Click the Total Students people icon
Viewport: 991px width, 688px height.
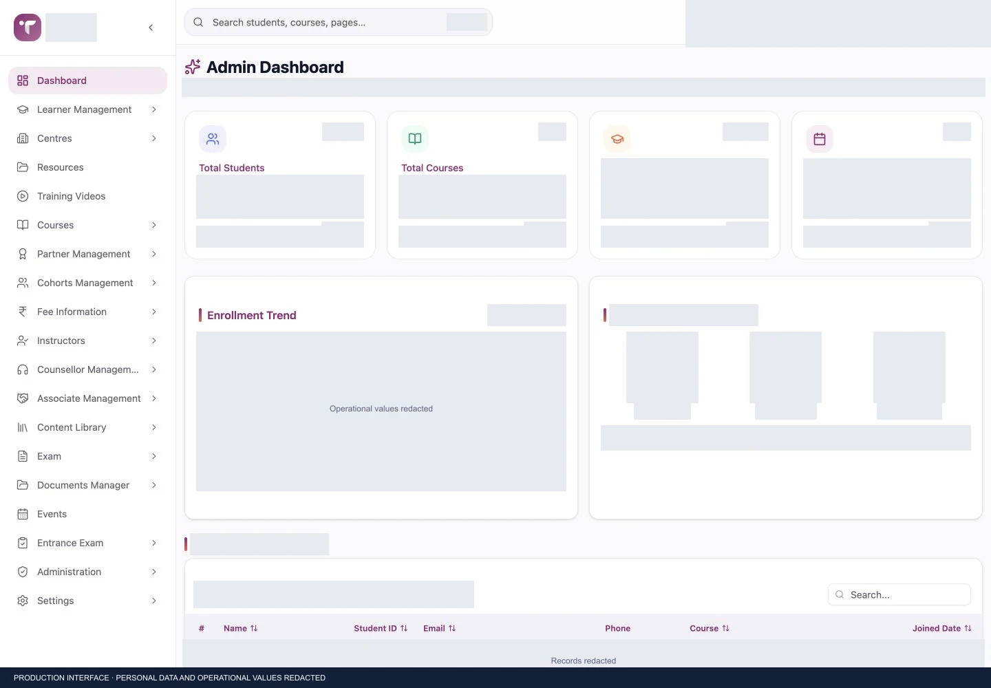tap(213, 139)
